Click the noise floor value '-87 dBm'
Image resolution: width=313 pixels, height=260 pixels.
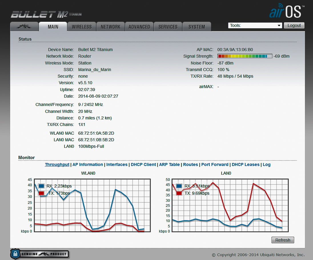[225, 63]
